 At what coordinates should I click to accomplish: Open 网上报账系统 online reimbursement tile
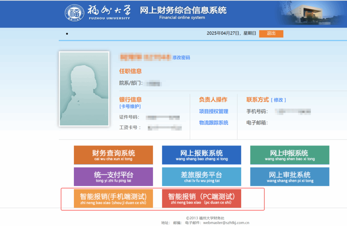coord(201,155)
